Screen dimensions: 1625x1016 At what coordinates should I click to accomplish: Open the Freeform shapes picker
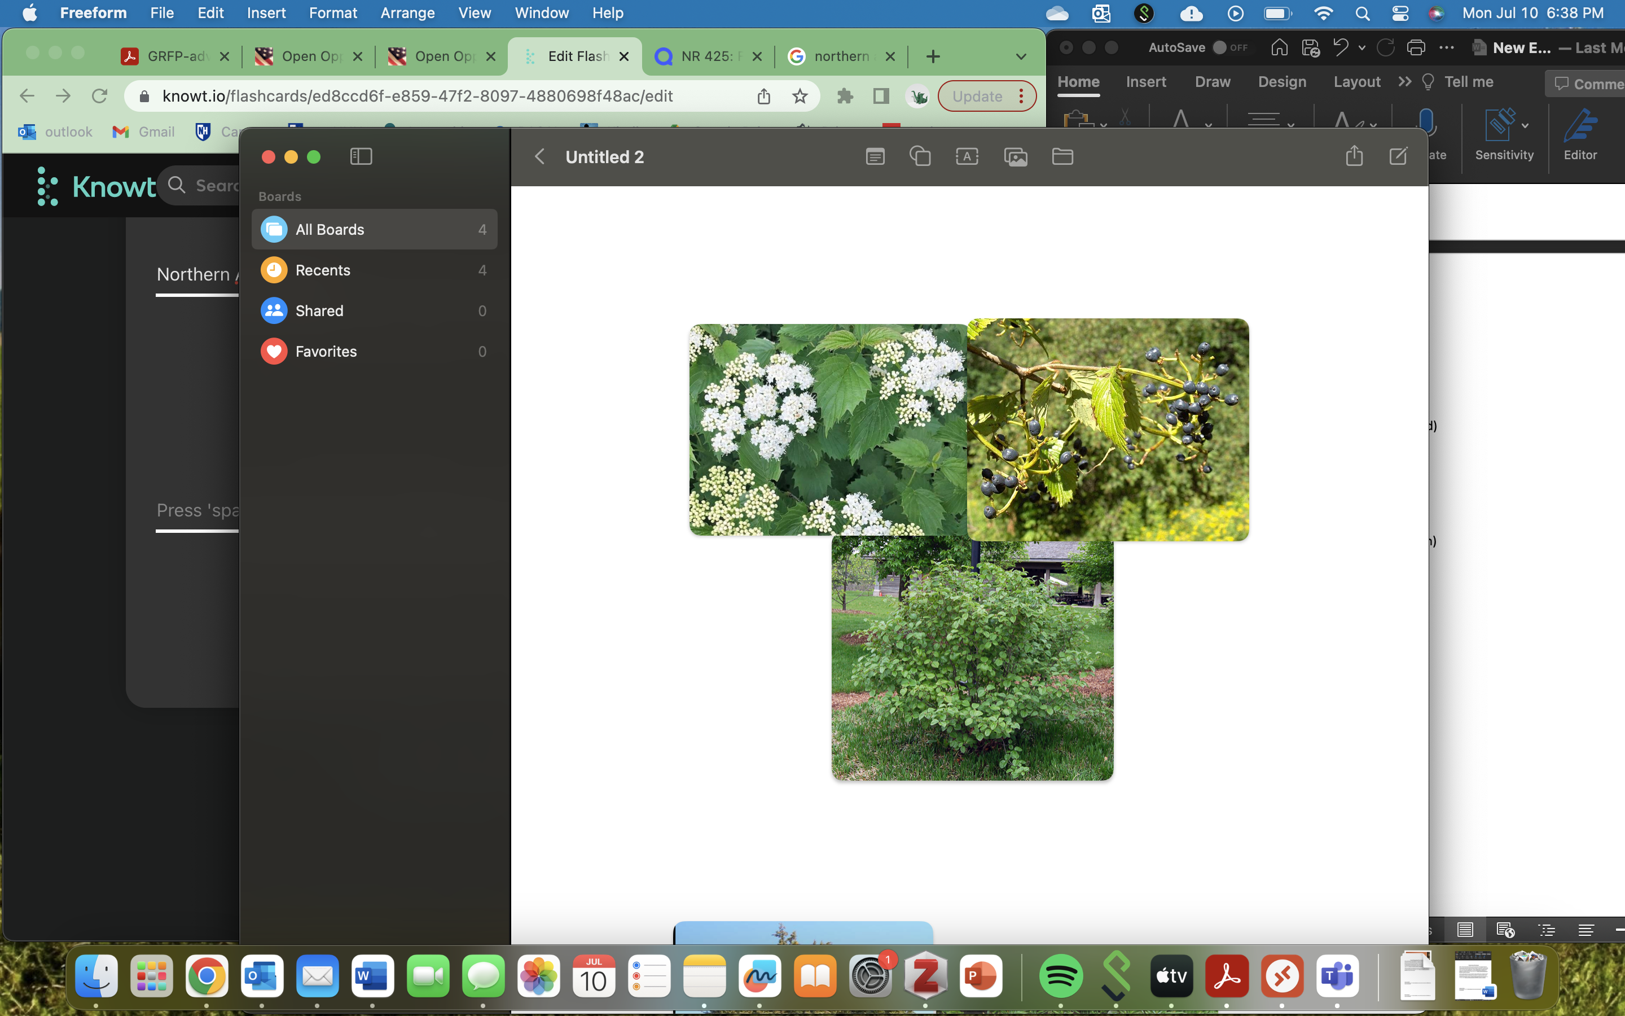[920, 156]
